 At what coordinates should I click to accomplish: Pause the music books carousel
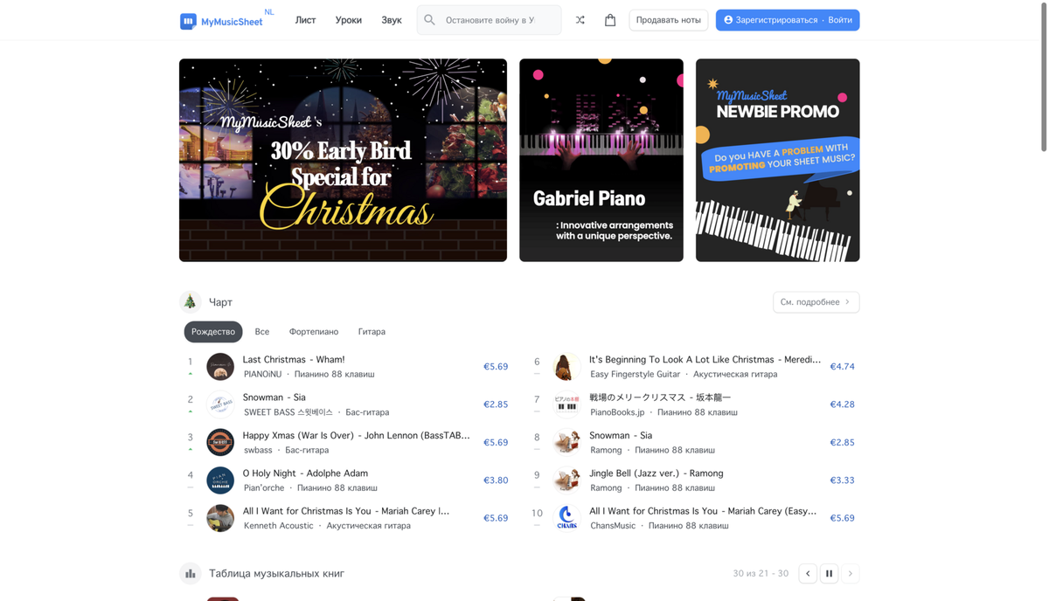point(829,574)
